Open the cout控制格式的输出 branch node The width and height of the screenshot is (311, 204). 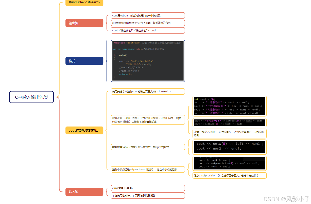pyautogui.click(x=84, y=130)
